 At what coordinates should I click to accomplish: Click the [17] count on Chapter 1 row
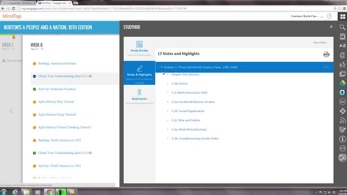click(326, 68)
